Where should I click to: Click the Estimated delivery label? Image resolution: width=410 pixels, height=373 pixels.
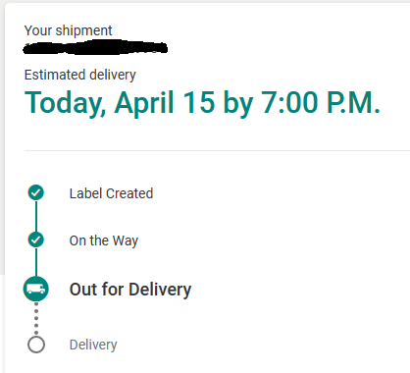[80, 75]
